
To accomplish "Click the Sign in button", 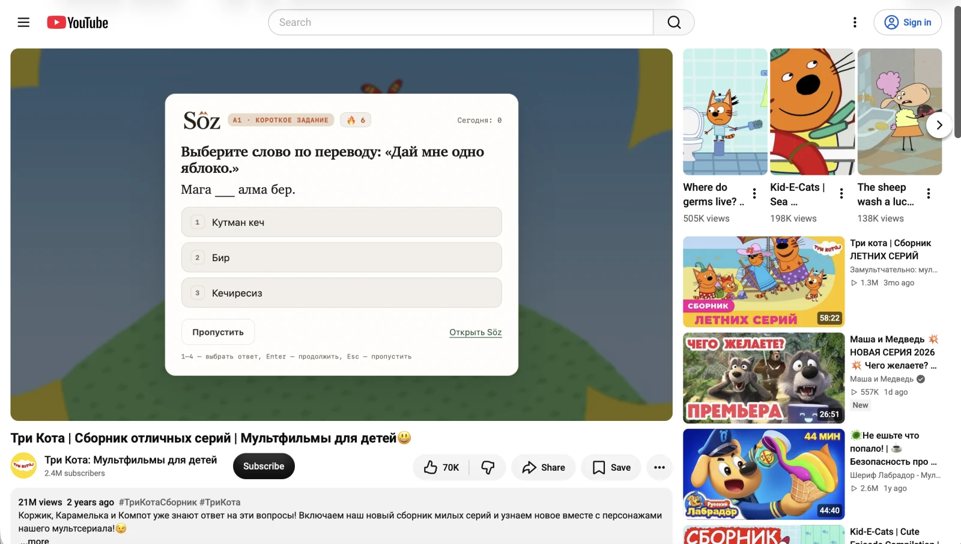I will click(x=908, y=22).
